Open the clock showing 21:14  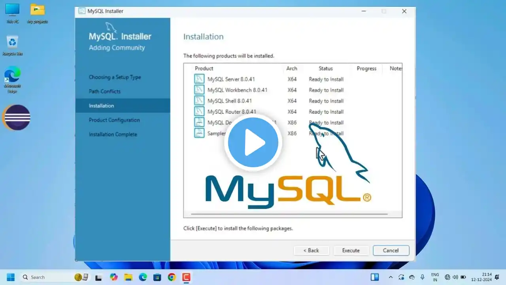481,277
